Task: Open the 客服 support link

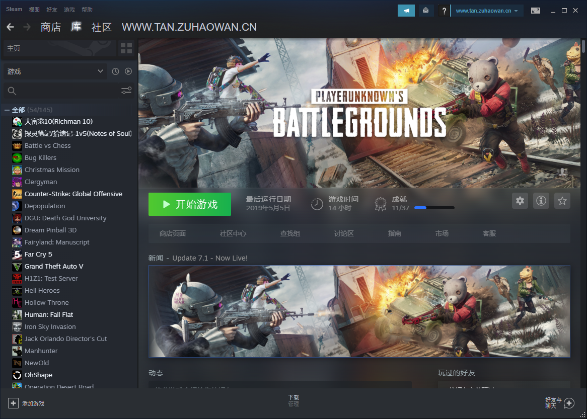Action: click(489, 233)
